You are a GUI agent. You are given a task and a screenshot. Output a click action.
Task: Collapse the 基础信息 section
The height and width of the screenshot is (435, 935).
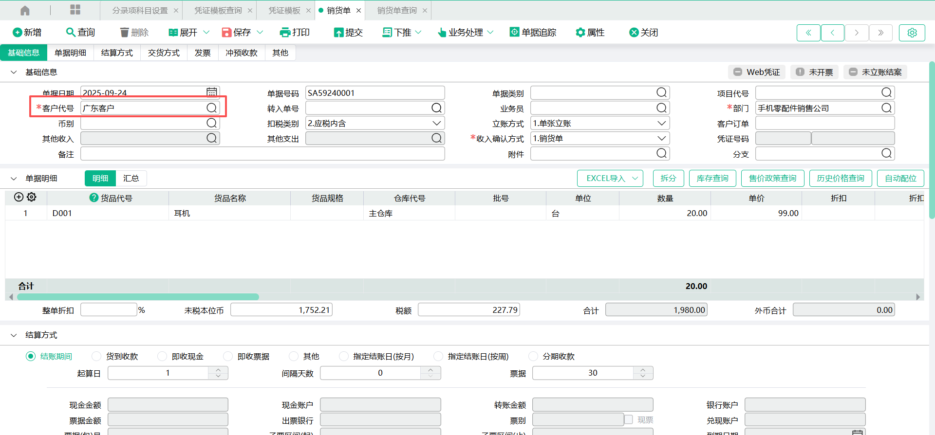pyautogui.click(x=14, y=72)
